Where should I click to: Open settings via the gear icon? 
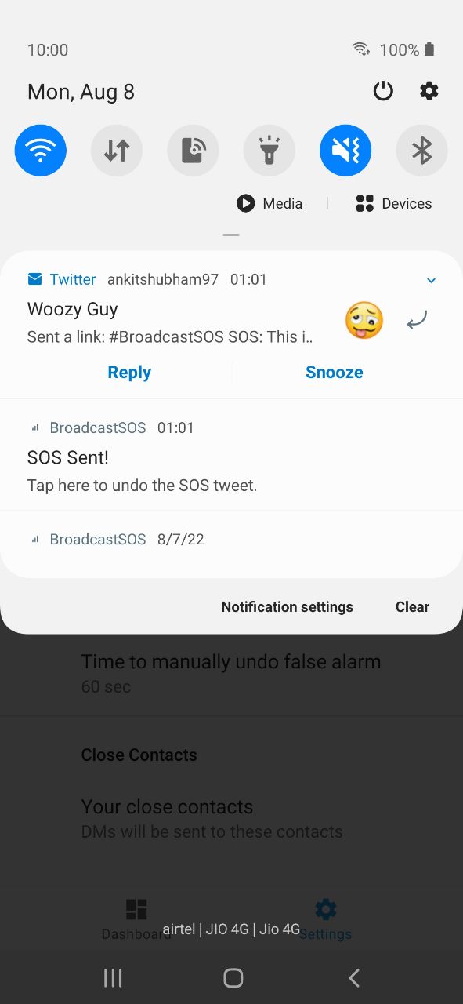point(429,91)
